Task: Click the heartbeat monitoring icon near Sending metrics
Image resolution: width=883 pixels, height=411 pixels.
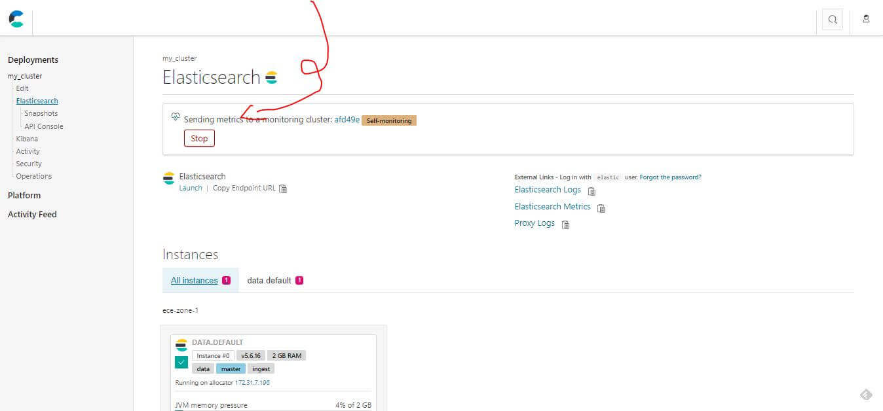Action: click(175, 116)
